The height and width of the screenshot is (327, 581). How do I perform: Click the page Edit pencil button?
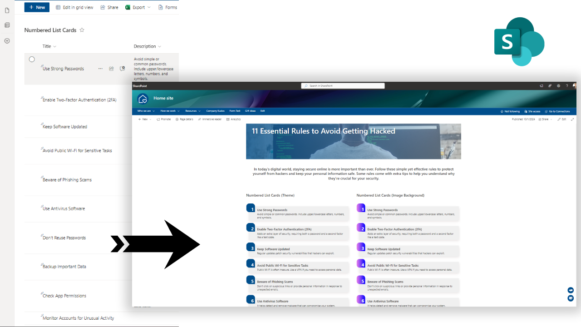[562, 119]
